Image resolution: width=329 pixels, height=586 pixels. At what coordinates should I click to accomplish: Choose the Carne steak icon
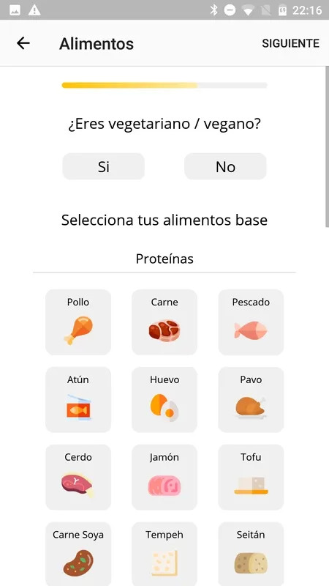tap(164, 330)
